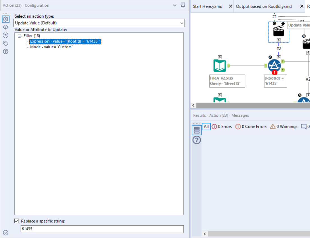Click the checkmark button at bottom left
This screenshot has height=238, width=310.
tap(6, 232)
